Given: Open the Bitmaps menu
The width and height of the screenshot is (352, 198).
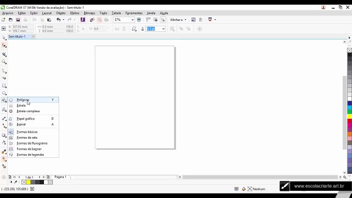Looking at the screenshot, I should [x=89, y=13].
